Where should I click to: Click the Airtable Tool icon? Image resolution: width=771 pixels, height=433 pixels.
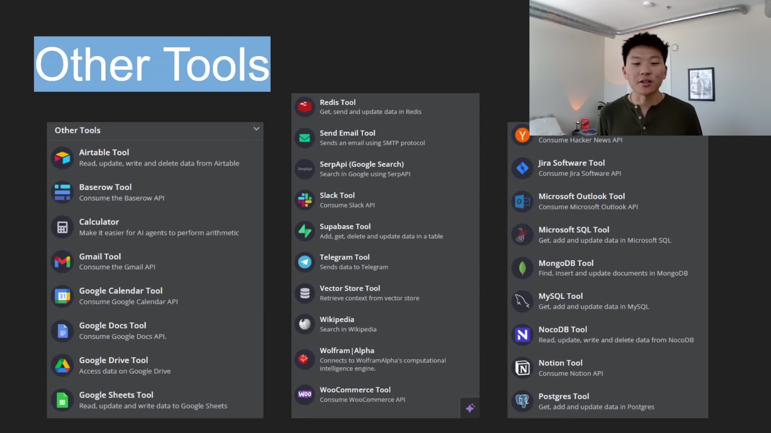(63, 158)
